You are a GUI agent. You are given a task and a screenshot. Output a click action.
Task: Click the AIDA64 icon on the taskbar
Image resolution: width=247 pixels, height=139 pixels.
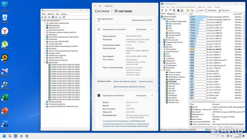click(x=15, y=136)
